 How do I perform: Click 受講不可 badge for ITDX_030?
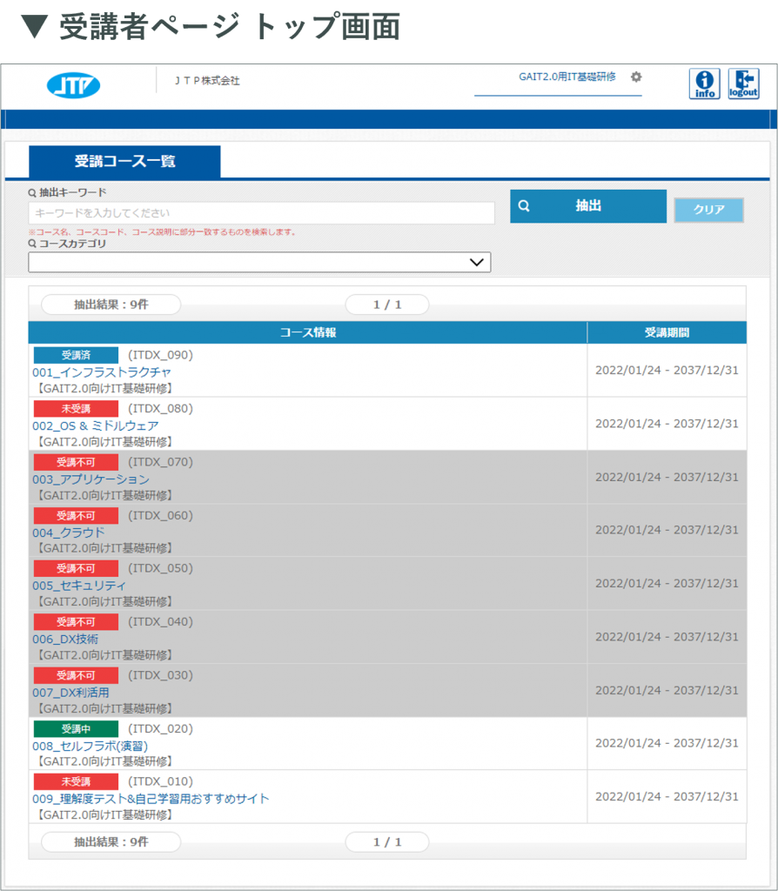77,675
